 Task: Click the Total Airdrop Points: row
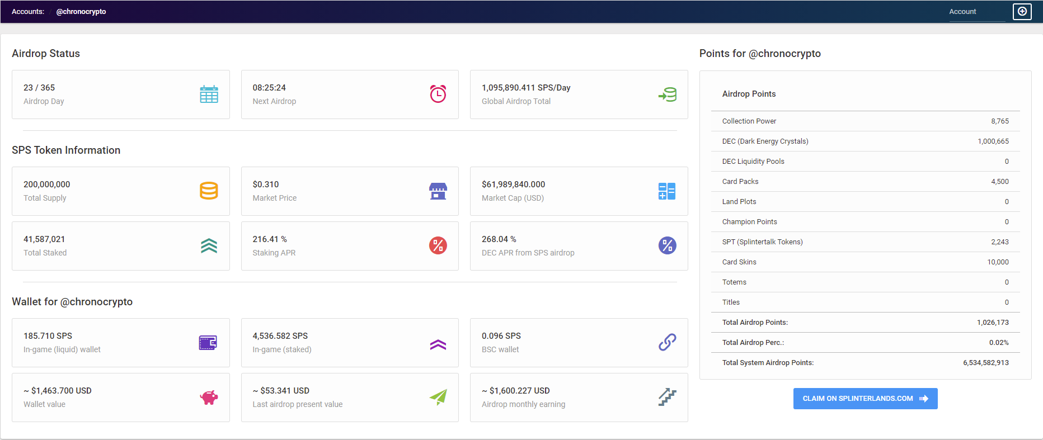(x=865, y=323)
